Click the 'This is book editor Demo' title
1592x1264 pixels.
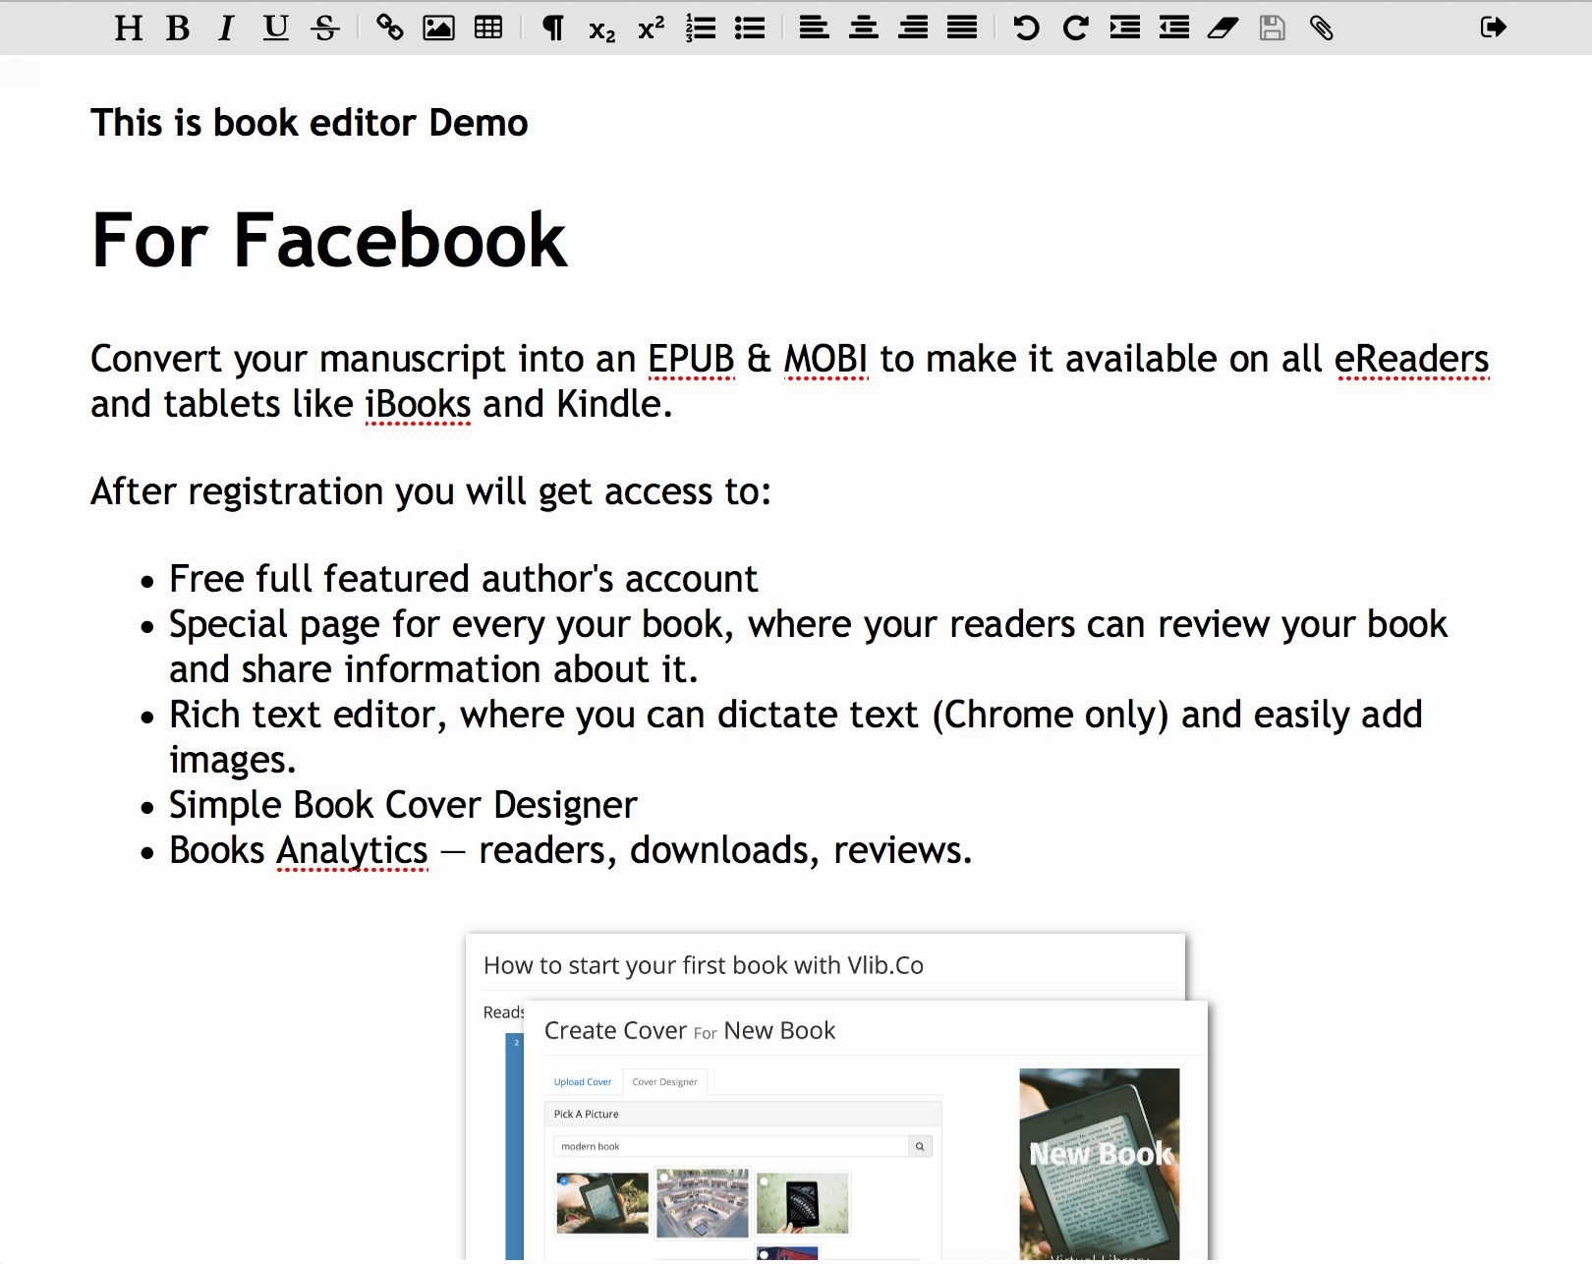(x=310, y=123)
